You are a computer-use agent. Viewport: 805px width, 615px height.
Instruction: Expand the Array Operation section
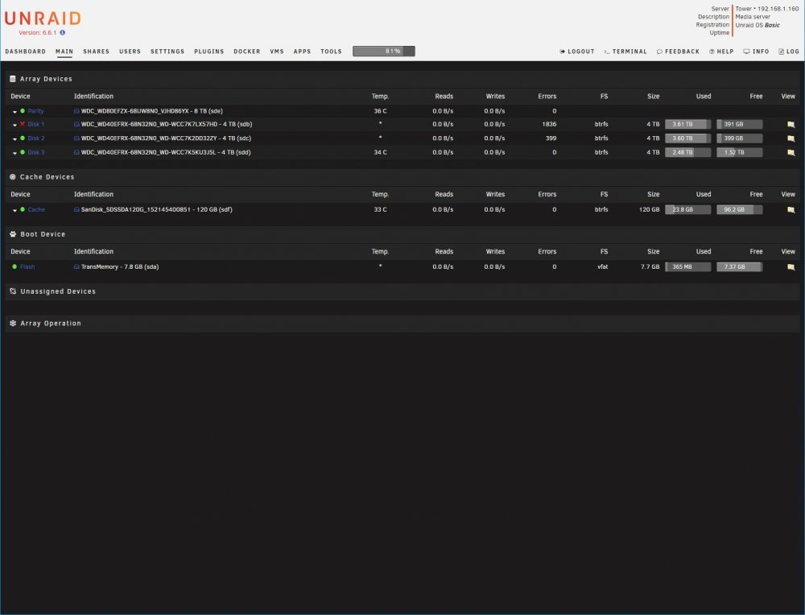402,324
